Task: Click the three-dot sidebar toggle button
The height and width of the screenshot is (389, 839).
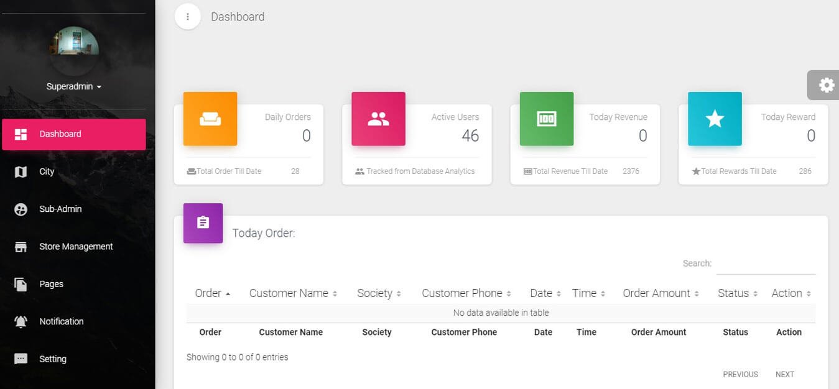Action: click(187, 17)
